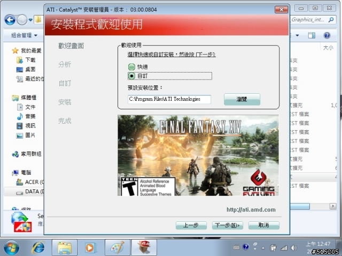This screenshot has height=256, width=342.
Task: Select the 自訂 custom install option
Action: click(x=169, y=76)
